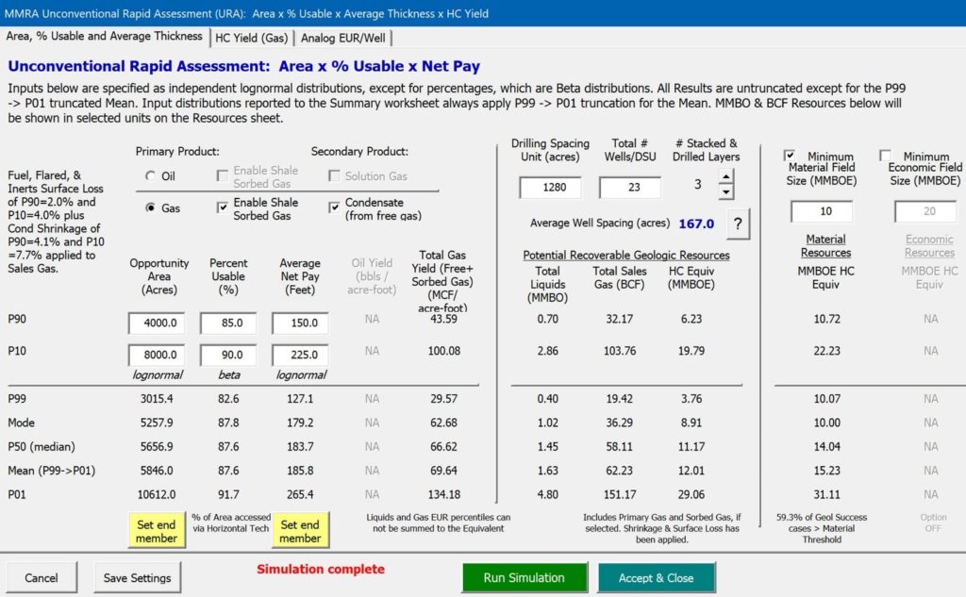
Task: Click the P10 Material Resources value 22.23
Action: point(826,351)
